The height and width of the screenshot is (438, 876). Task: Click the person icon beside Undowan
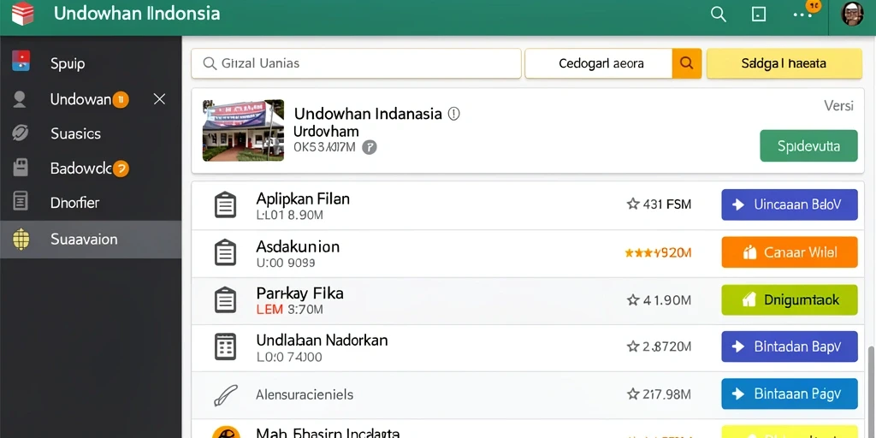[20, 99]
